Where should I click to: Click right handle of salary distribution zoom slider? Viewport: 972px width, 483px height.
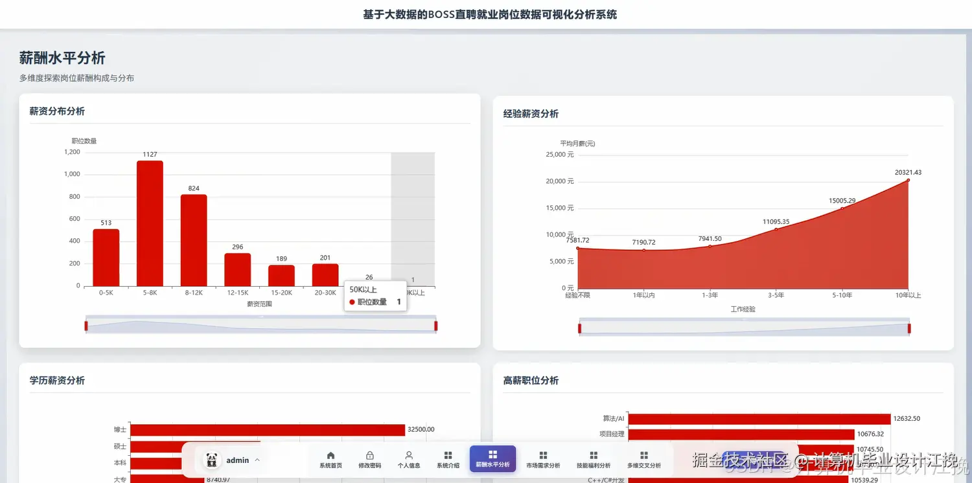(x=436, y=326)
